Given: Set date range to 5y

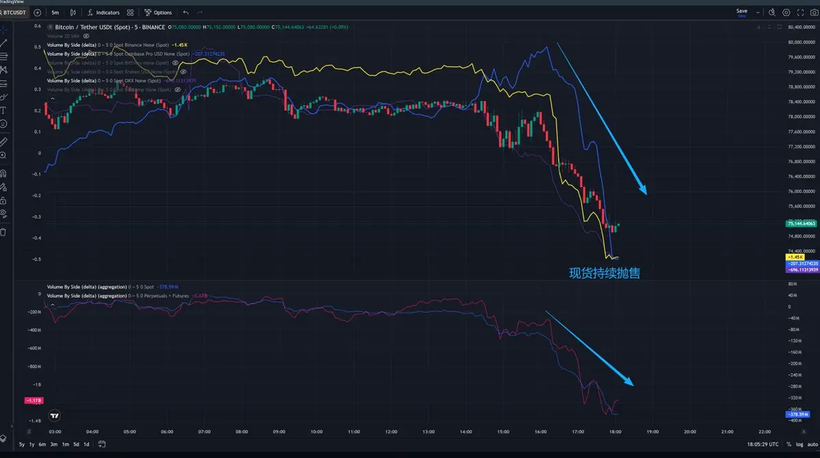Looking at the screenshot, I should coord(22,444).
